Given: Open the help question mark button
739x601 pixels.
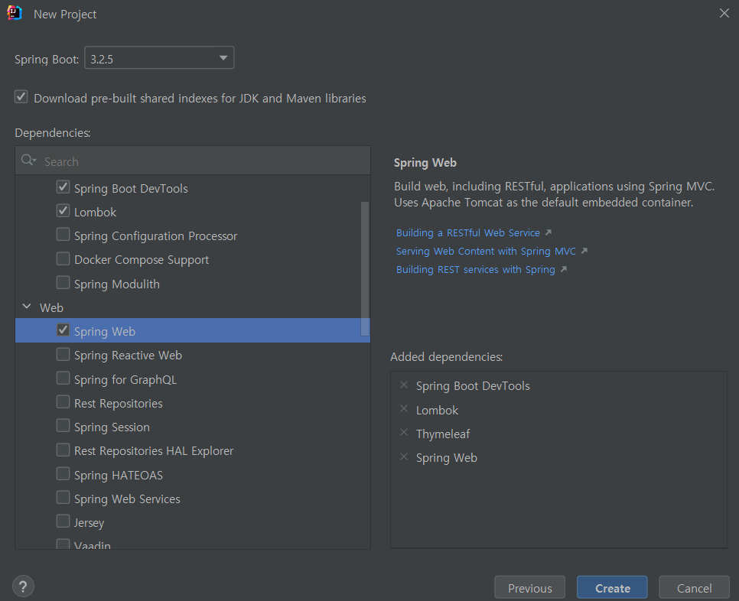Looking at the screenshot, I should click(x=23, y=586).
